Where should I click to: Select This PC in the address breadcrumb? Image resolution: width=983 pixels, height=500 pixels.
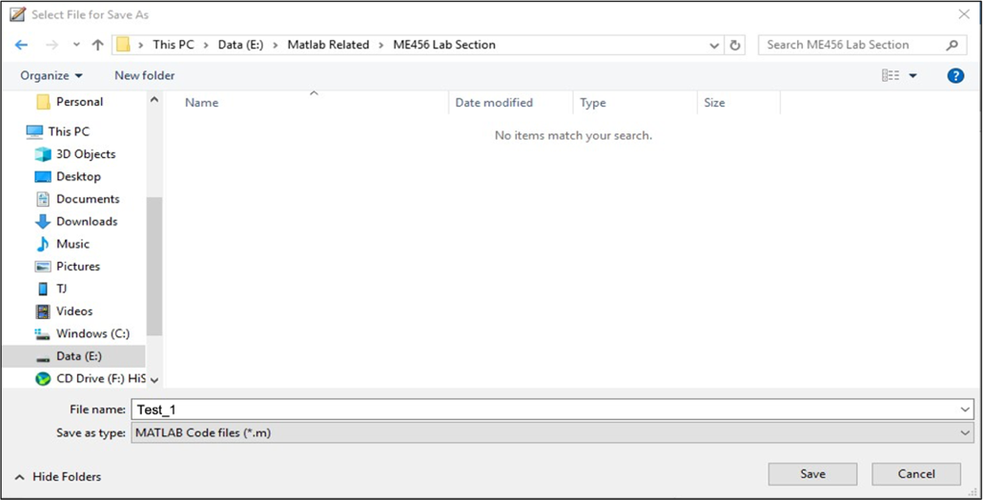click(x=174, y=45)
